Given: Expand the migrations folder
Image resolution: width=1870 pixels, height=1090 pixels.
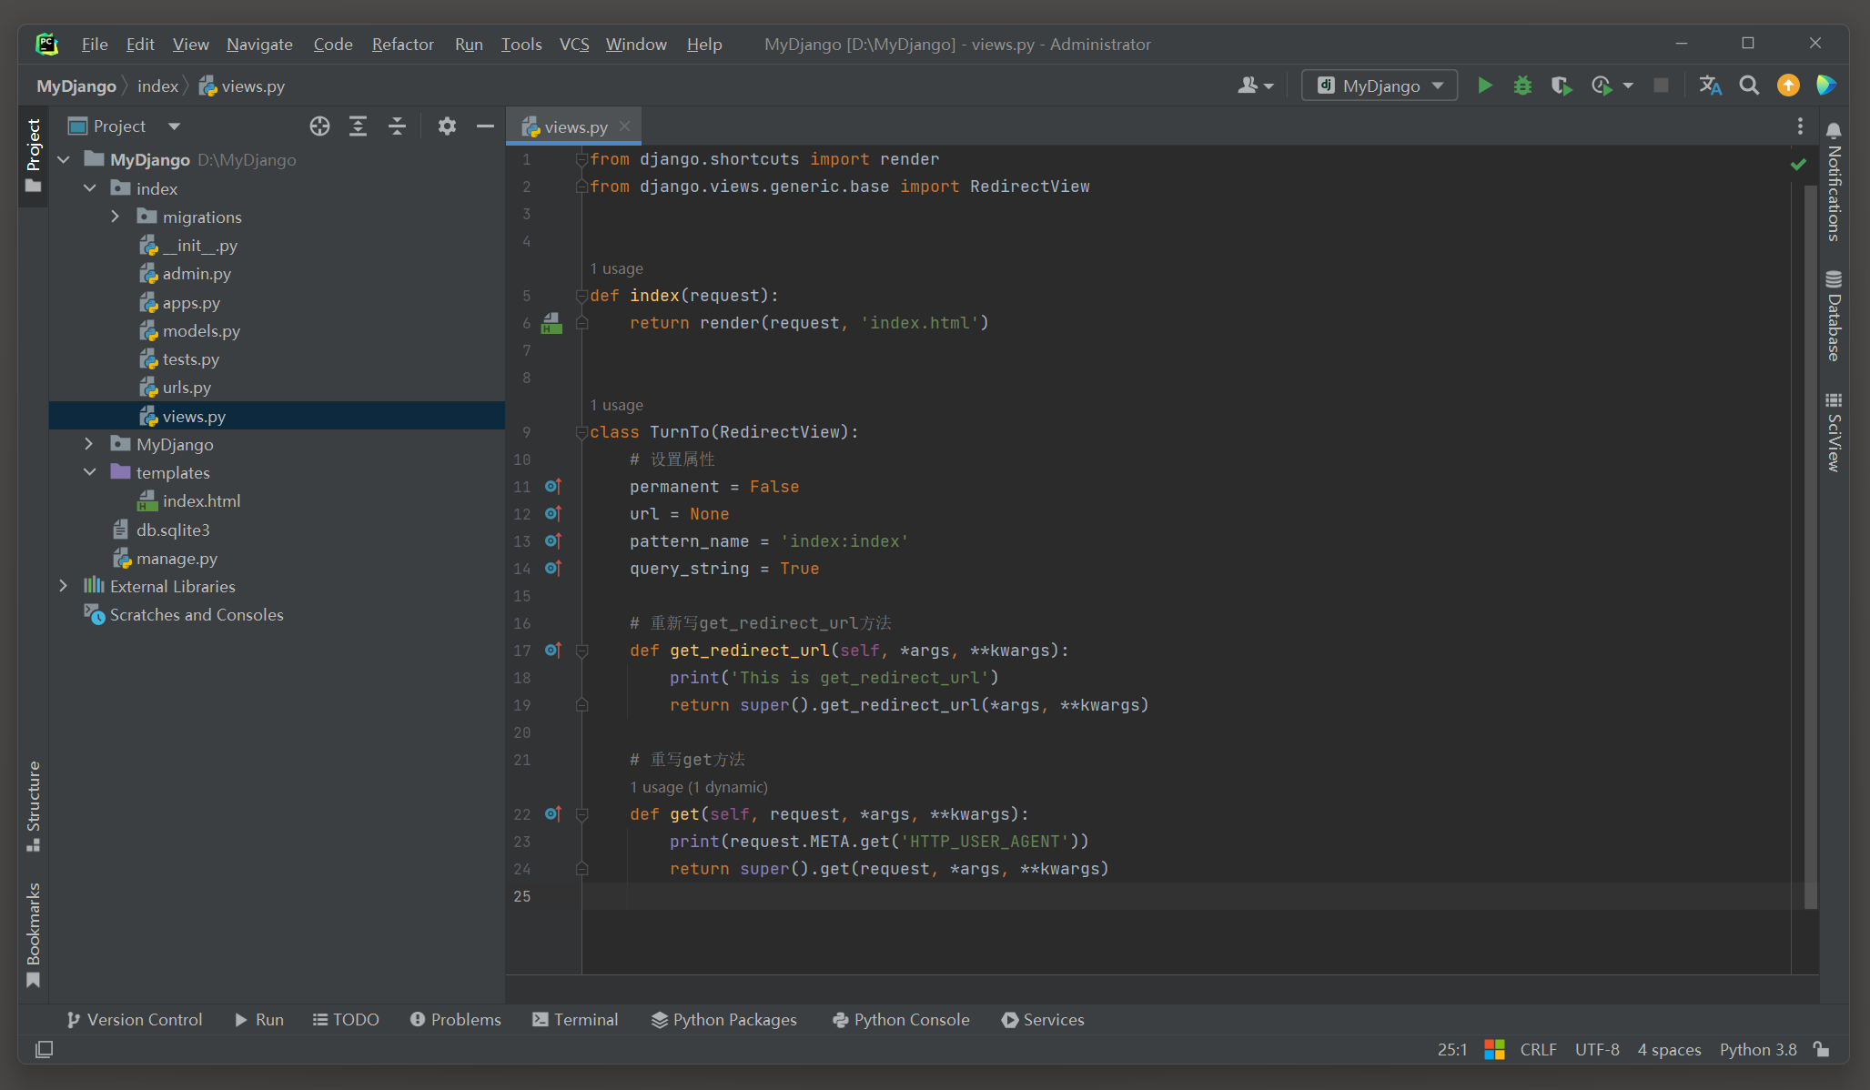Looking at the screenshot, I should pos(116,217).
